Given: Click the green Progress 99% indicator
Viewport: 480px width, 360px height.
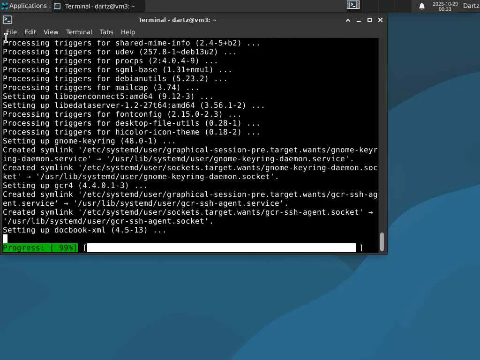Looking at the screenshot, I should [x=40, y=247].
